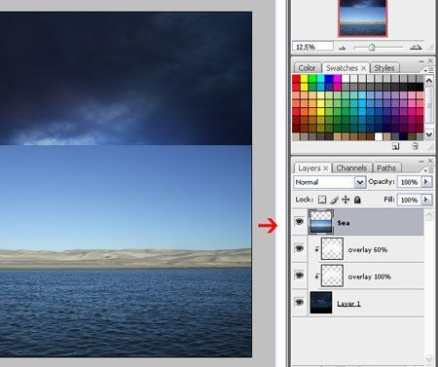This screenshot has height=367, width=438.
Task: Click the Navigator zoom in icon
Action: pos(416,48)
